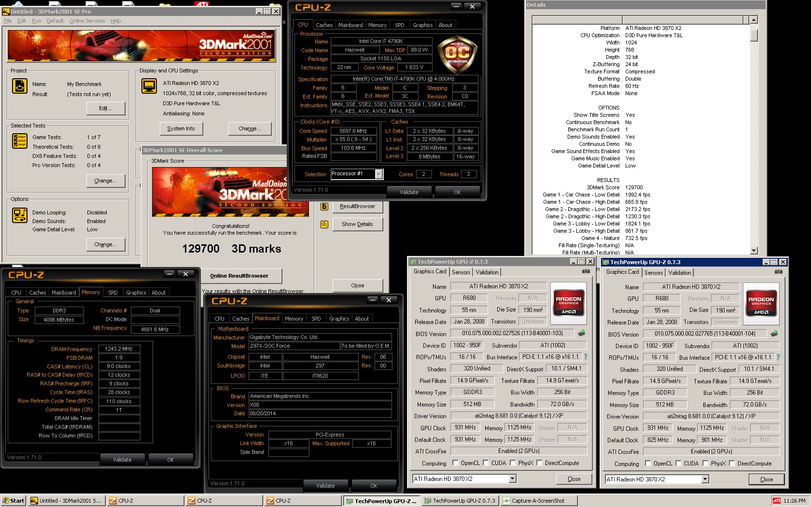The width and height of the screenshot is (811, 507).
Task: Enable OpenCL checkbox in left GPU-Z
Action: 455,463
